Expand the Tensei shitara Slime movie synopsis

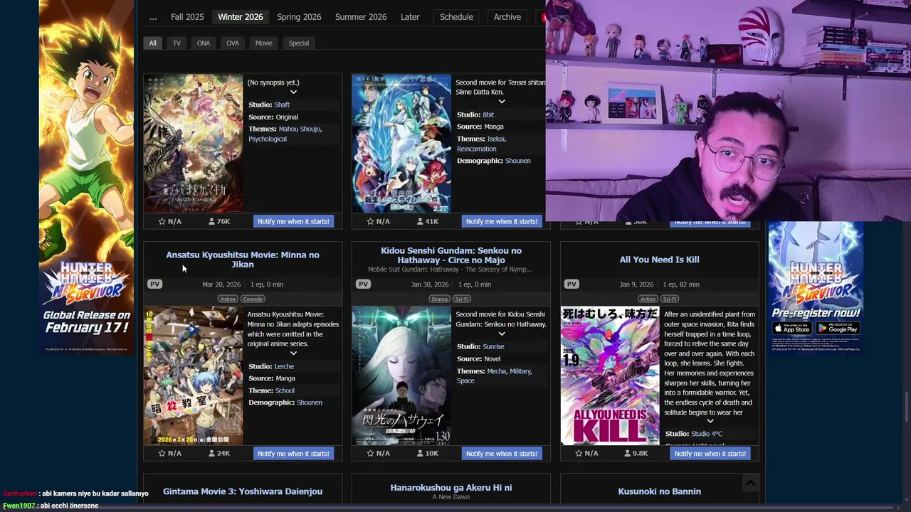(502, 102)
